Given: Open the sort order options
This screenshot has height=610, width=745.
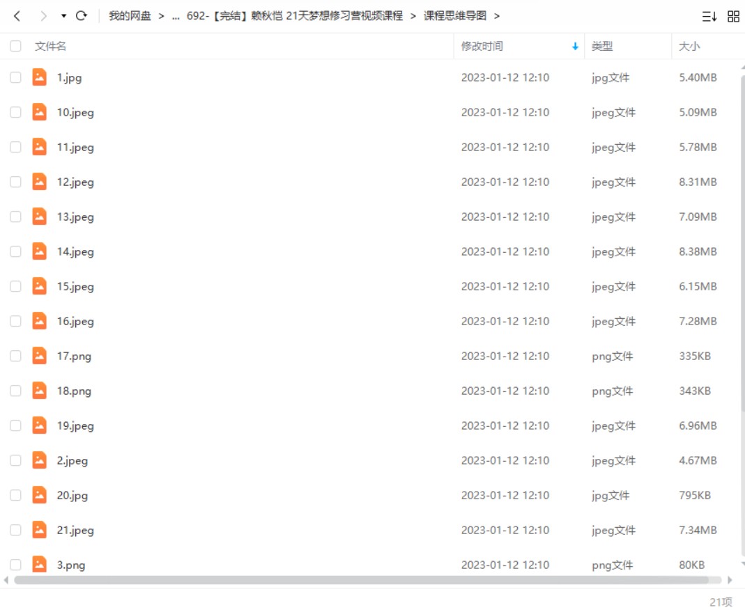Looking at the screenshot, I should (x=709, y=17).
